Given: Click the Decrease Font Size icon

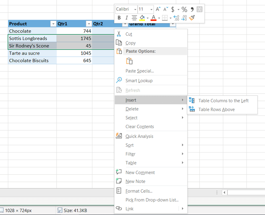Looking at the screenshot, I should tap(166, 9).
